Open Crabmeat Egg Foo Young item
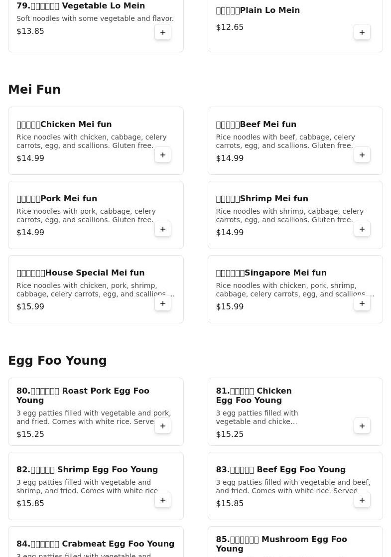391x557 pixels. [95, 544]
